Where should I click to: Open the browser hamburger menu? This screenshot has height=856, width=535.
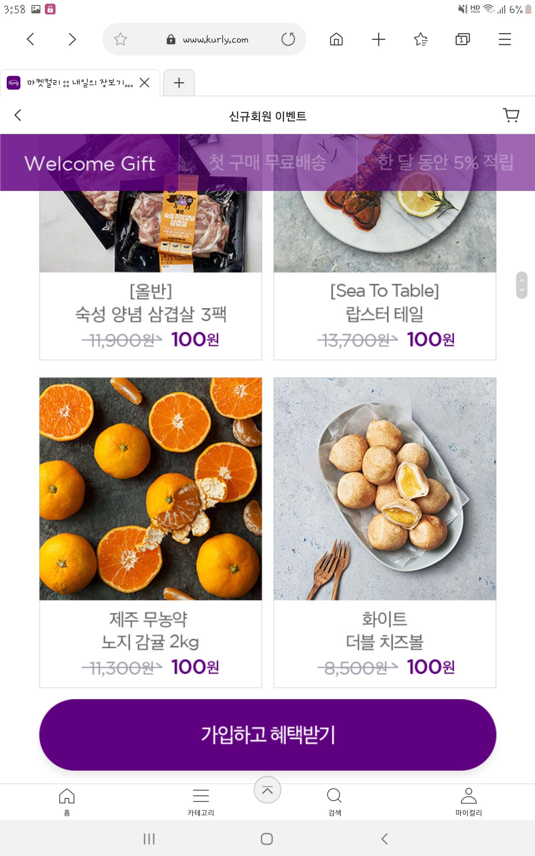click(505, 39)
